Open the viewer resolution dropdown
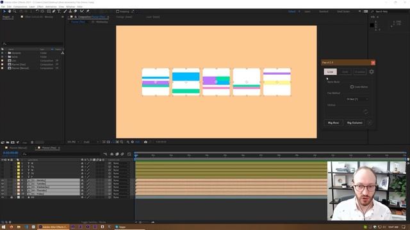The width and height of the screenshot is (410, 230). pos(91,142)
